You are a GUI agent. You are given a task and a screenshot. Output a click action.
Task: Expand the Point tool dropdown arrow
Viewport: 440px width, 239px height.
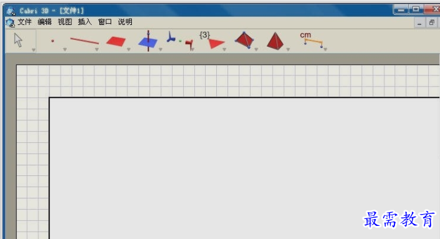[65, 49]
